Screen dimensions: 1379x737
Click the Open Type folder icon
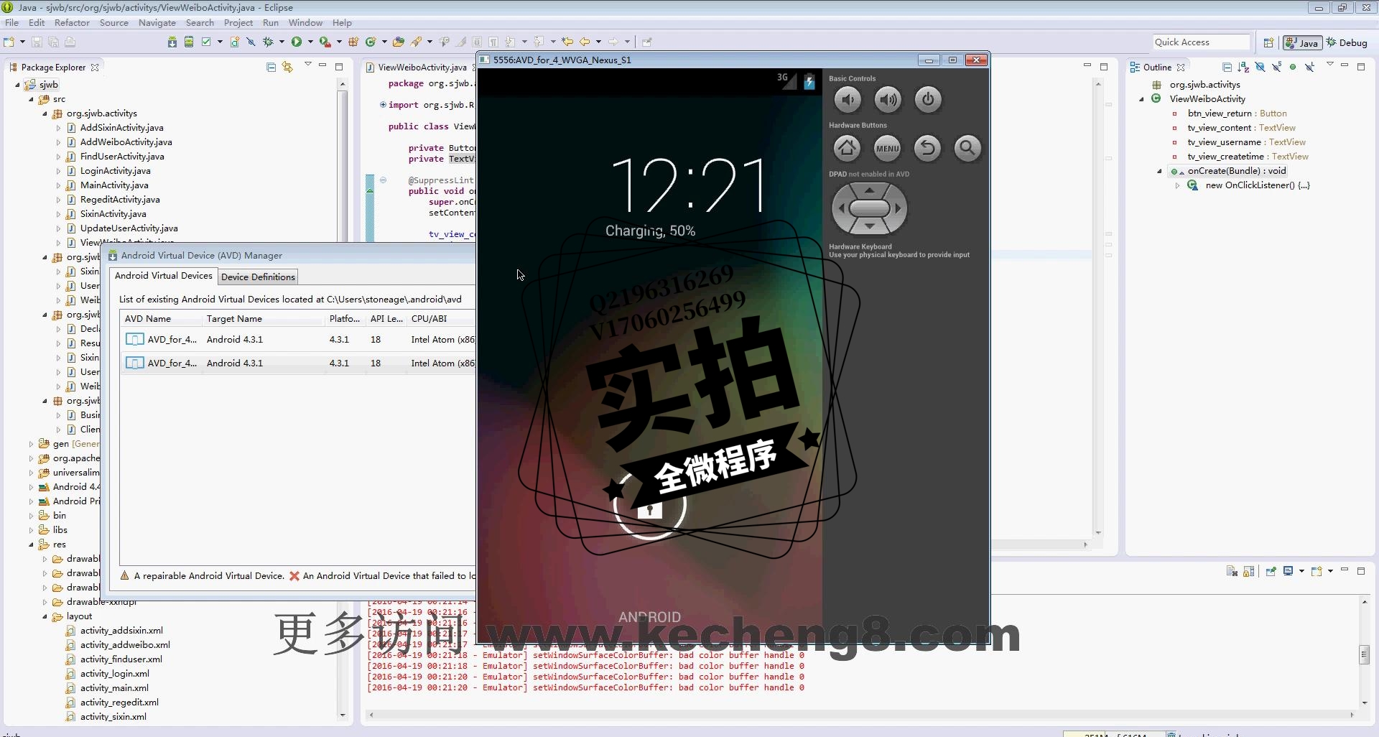coord(399,42)
